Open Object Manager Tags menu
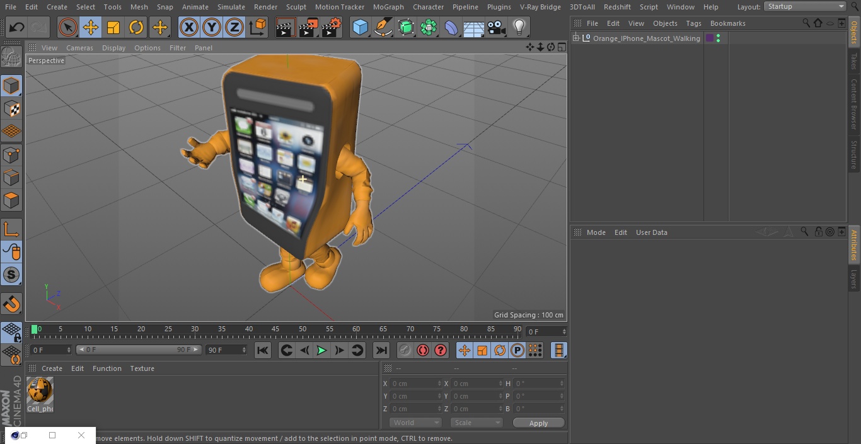This screenshot has width=861, height=444. (x=693, y=23)
